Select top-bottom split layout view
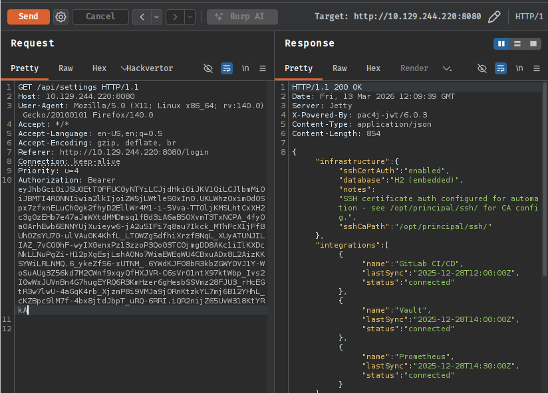This screenshot has width=548, height=393. (517, 44)
